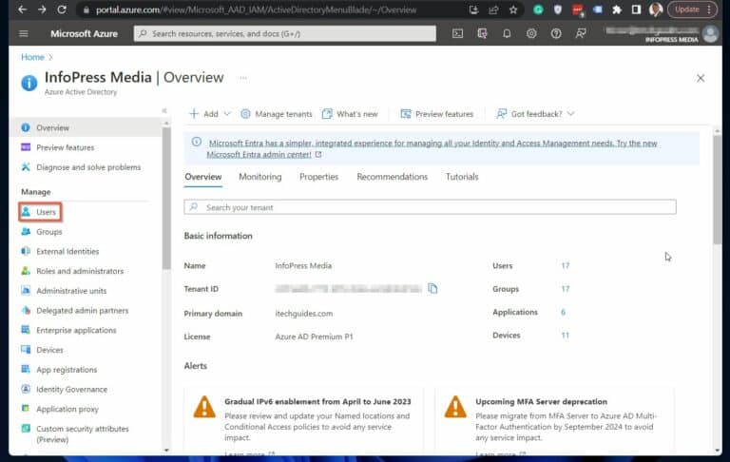
Task: Open the feedback icon in Azure header
Action: (581, 33)
